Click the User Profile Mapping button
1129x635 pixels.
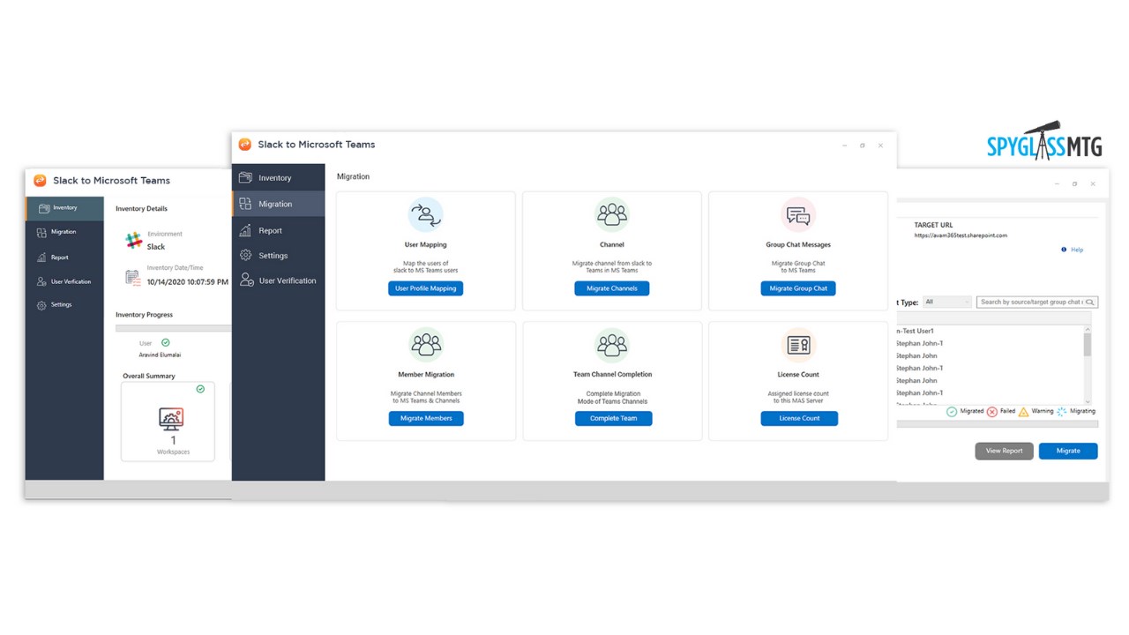425,288
